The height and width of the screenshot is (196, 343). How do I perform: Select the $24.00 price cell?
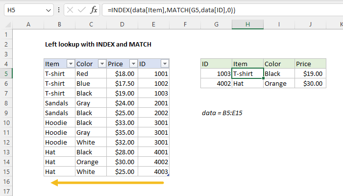click(122, 103)
